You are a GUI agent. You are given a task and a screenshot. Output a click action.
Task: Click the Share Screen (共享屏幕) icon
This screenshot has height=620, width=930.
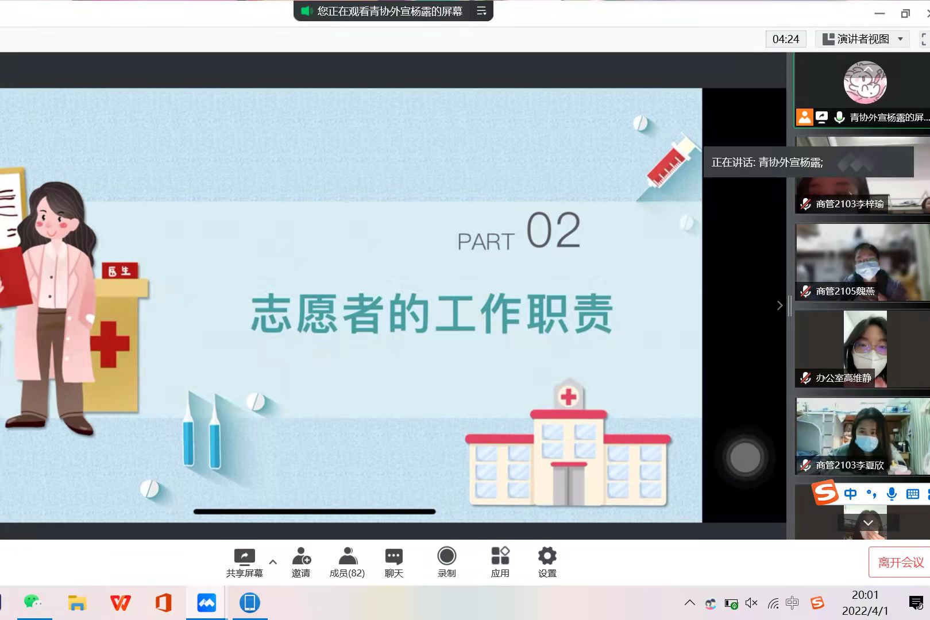(244, 562)
